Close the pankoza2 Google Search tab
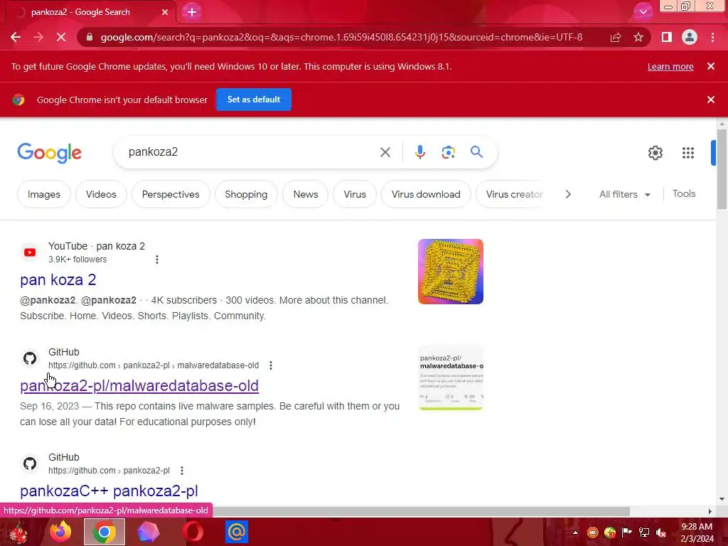728x546 pixels. click(x=165, y=12)
